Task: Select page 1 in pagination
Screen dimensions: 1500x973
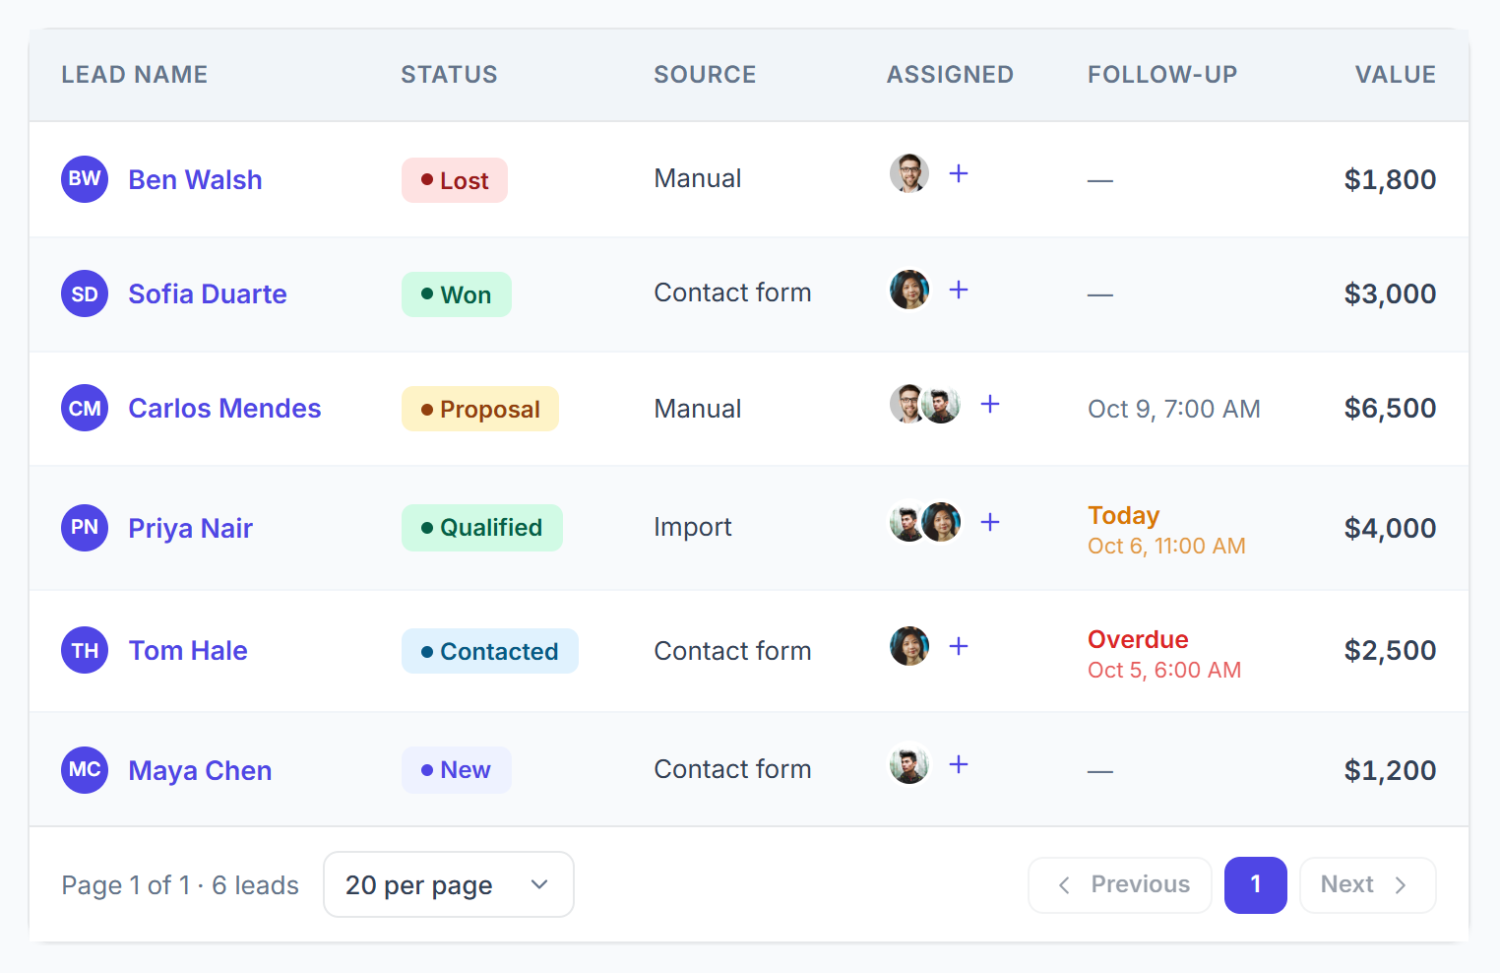Action: tap(1256, 885)
